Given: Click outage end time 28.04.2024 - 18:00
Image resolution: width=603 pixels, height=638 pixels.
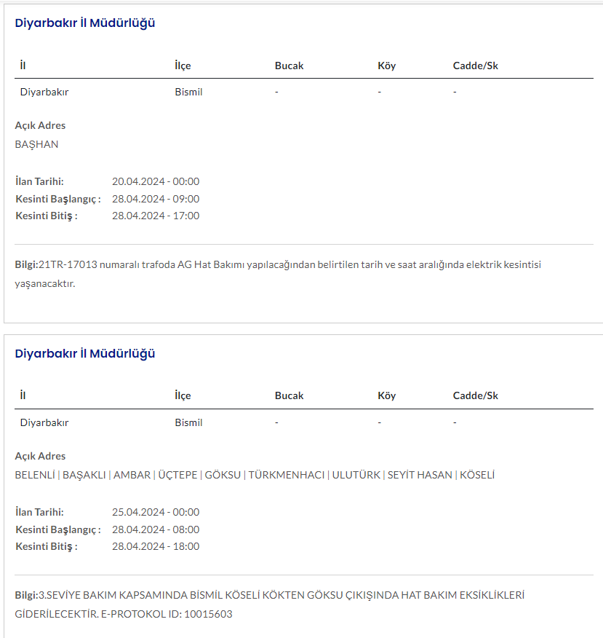Looking at the screenshot, I should point(156,546).
